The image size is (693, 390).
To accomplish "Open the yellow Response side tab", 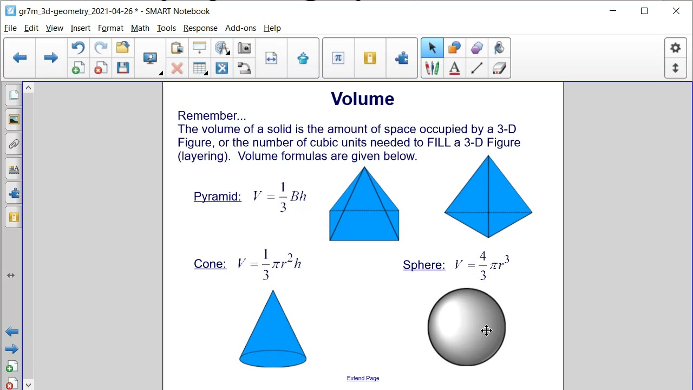I will 14,218.
